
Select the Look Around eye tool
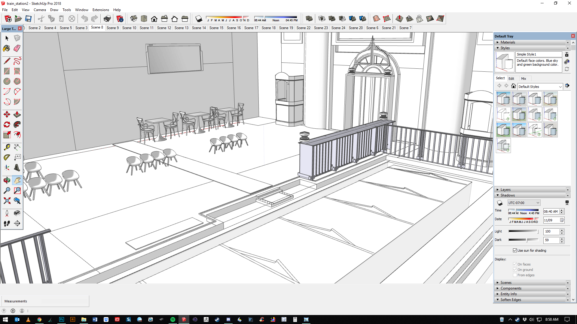(17, 213)
